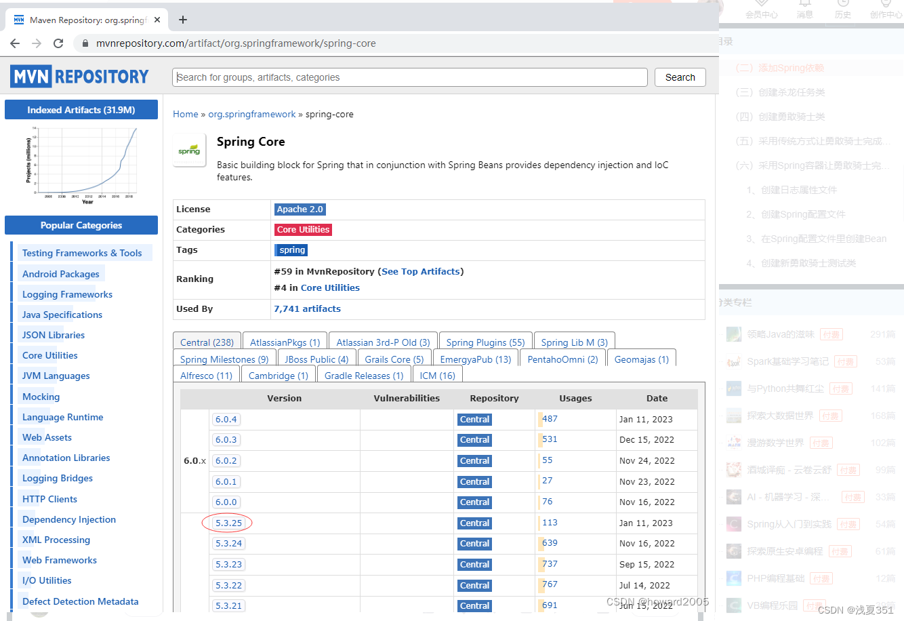Open See Top Artifacts link
This screenshot has width=904, height=621.
point(421,271)
